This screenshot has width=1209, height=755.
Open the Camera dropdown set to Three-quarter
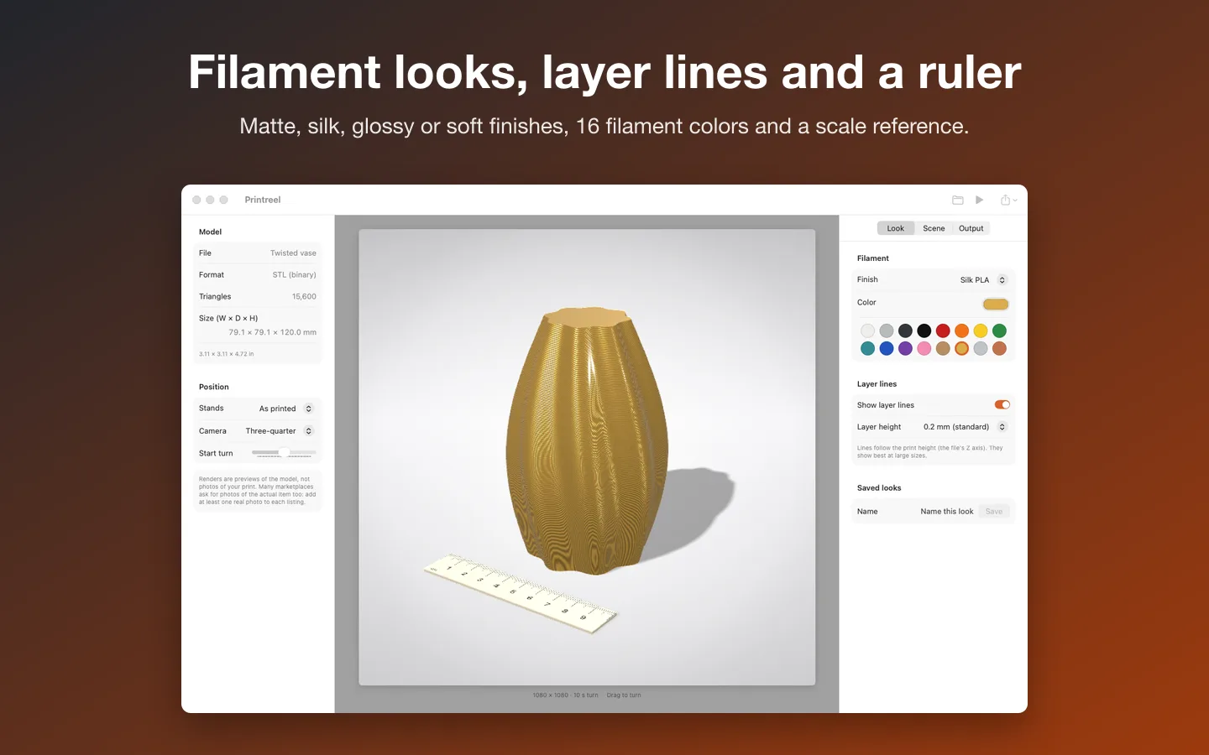pyautogui.click(x=279, y=431)
